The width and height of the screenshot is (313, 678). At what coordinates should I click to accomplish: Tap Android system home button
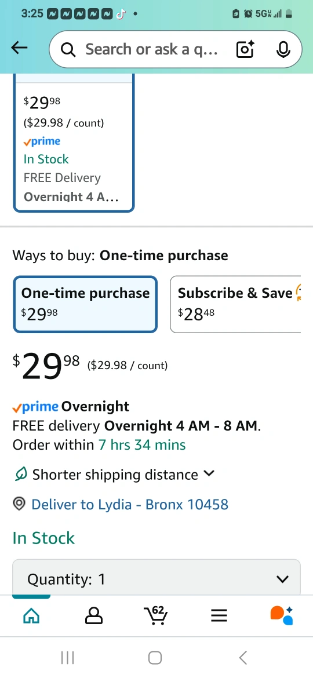click(x=155, y=658)
